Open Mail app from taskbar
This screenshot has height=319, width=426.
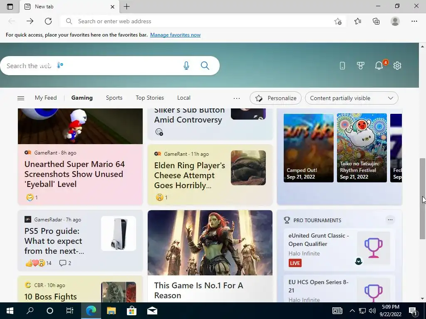coord(152,311)
